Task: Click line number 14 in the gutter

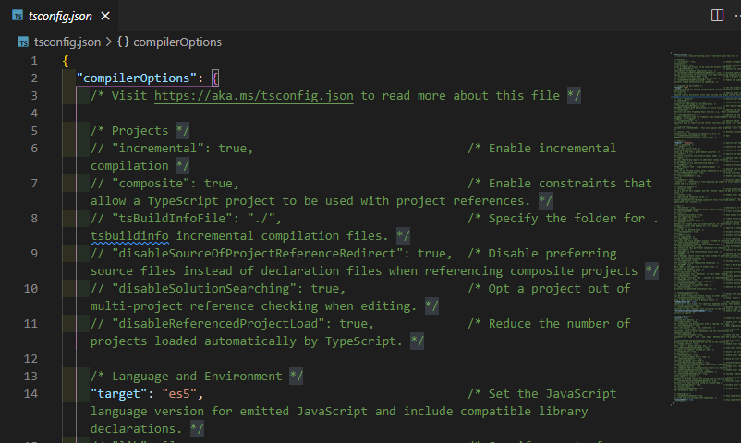Action: coord(32,394)
